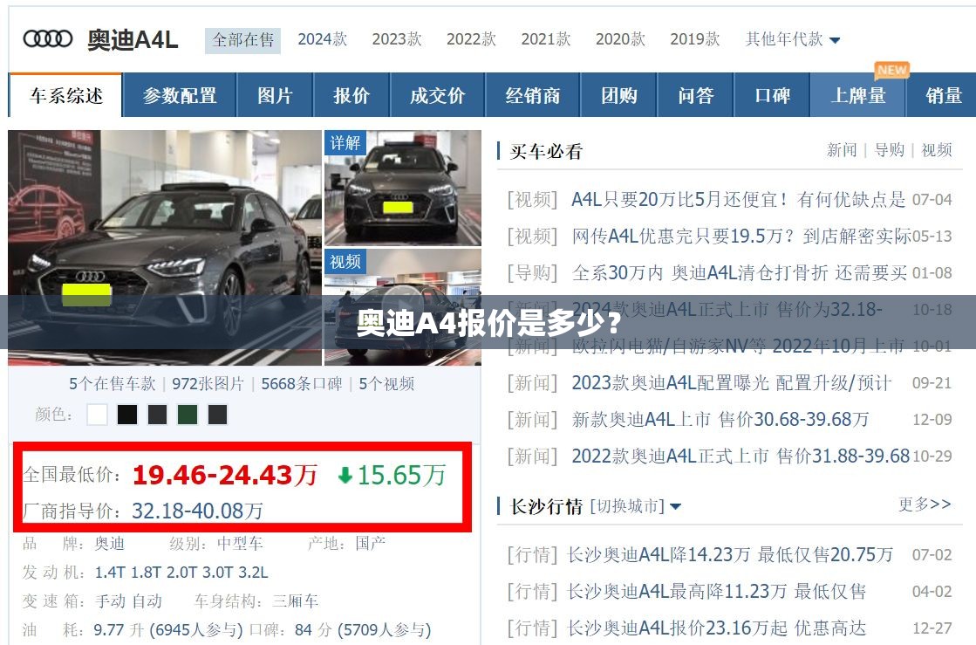Pick the green color swatch
The height and width of the screenshot is (645, 976).
click(188, 415)
